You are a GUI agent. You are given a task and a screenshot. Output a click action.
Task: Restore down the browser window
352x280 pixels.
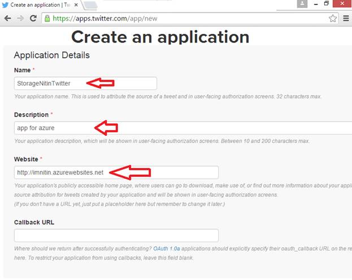(327, 3)
